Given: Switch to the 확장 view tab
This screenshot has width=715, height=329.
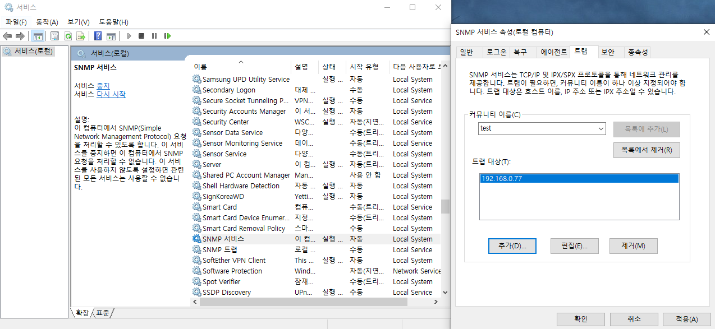Looking at the screenshot, I should coord(82,313).
